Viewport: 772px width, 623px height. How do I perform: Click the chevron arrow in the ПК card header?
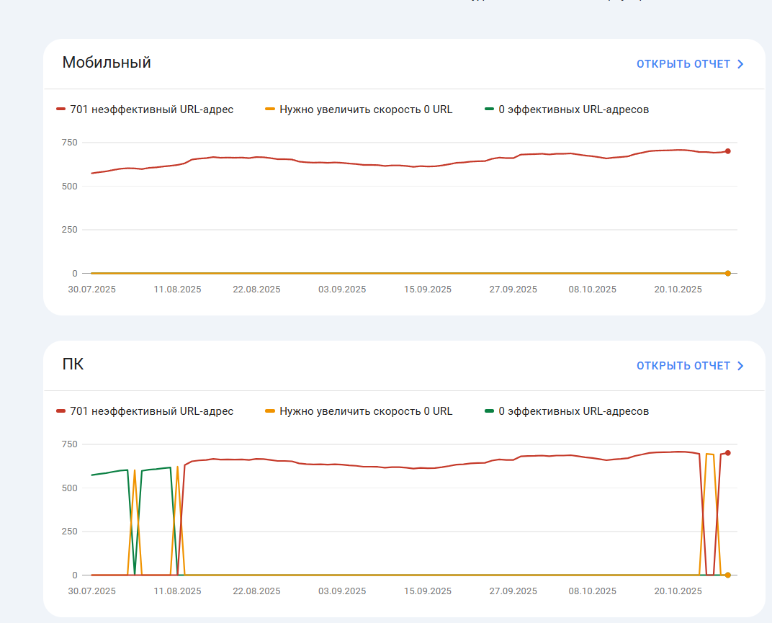click(x=740, y=366)
